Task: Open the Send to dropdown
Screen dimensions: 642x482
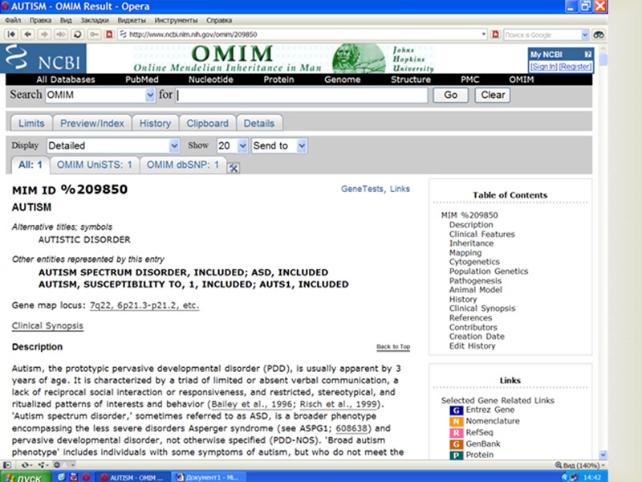Action: 302,145
